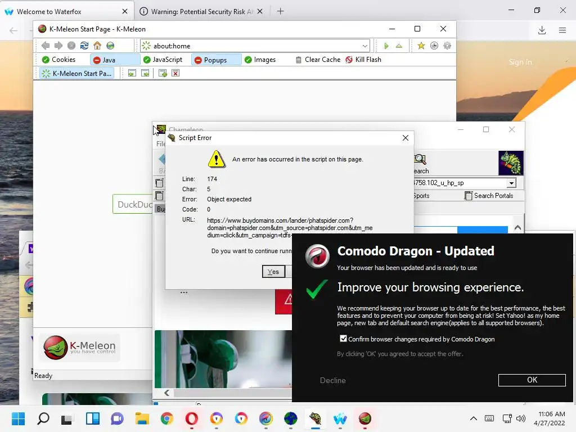Image resolution: width=576 pixels, height=432 pixels.
Task: Expand the Chameleon address bar dropdown
Action: pyautogui.click(x=511, y=183)
